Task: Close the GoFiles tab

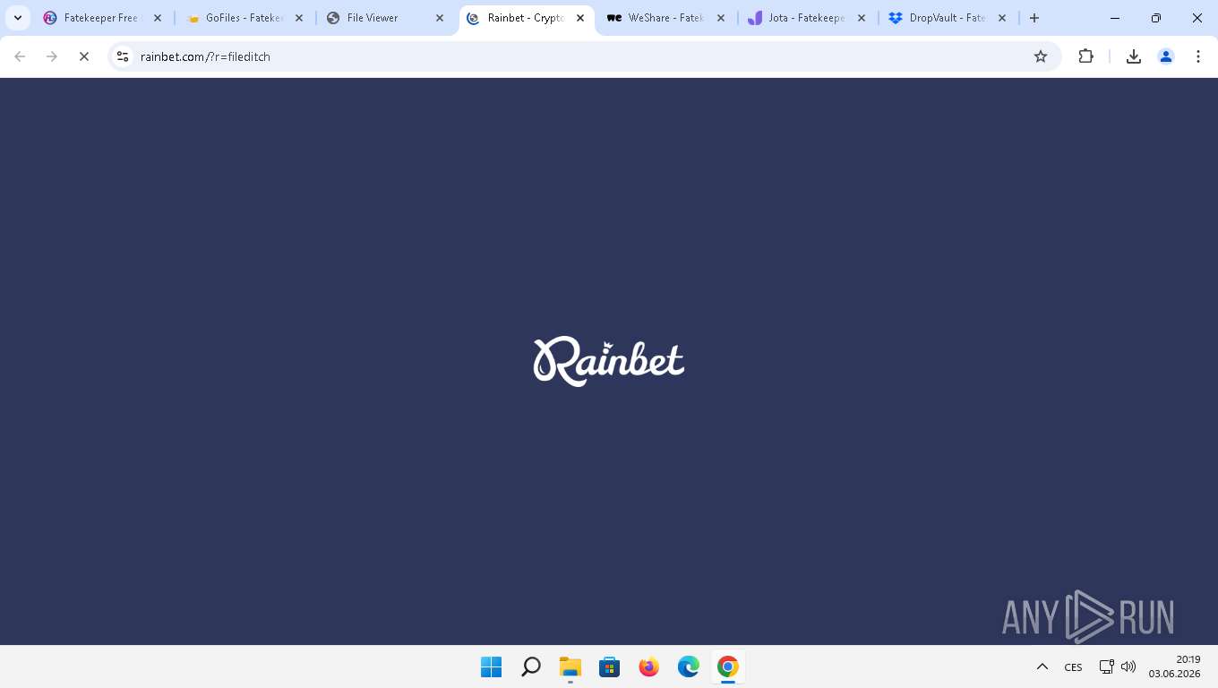Action: point(299,18)
